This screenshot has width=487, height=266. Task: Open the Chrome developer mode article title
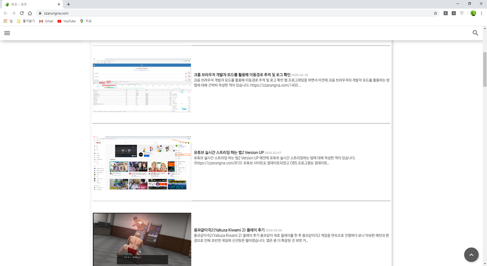pyautogui.click(x=242, y=75)
